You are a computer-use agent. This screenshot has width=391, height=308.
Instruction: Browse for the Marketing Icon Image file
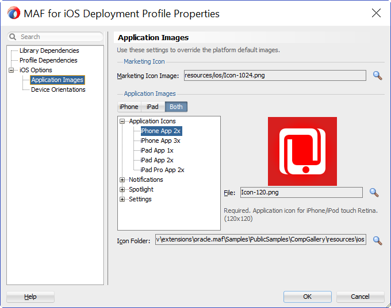pos(377,75)
